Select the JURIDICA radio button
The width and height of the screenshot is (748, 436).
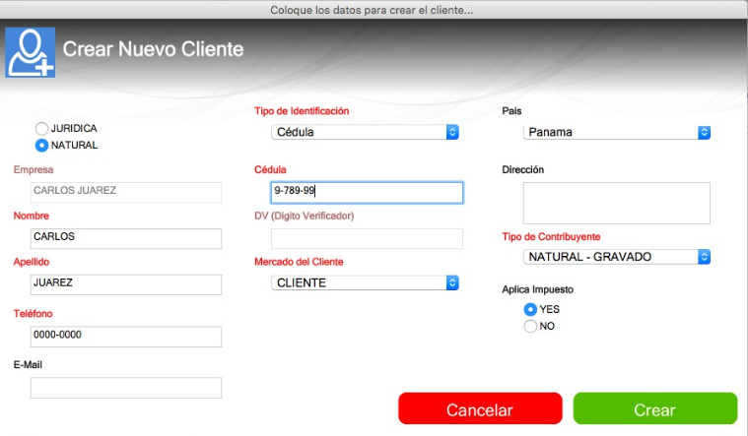[41, 128]
